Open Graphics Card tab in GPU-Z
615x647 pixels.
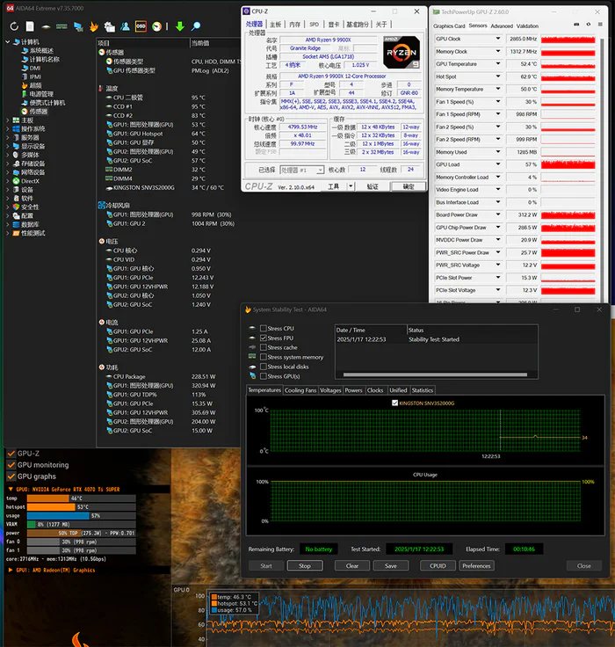[449, 26]
